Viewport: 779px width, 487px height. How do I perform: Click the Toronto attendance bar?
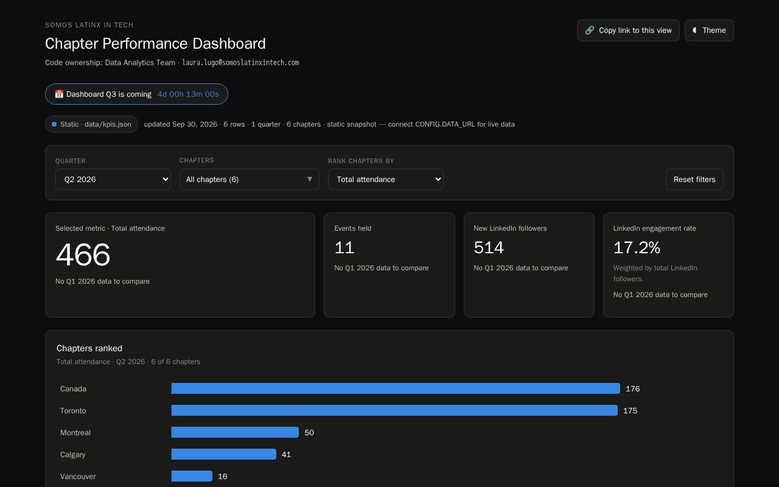point(394,410)
